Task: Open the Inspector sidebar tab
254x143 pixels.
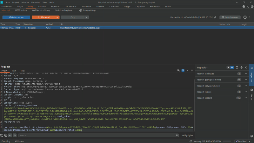Action: [x=251, y=75]
